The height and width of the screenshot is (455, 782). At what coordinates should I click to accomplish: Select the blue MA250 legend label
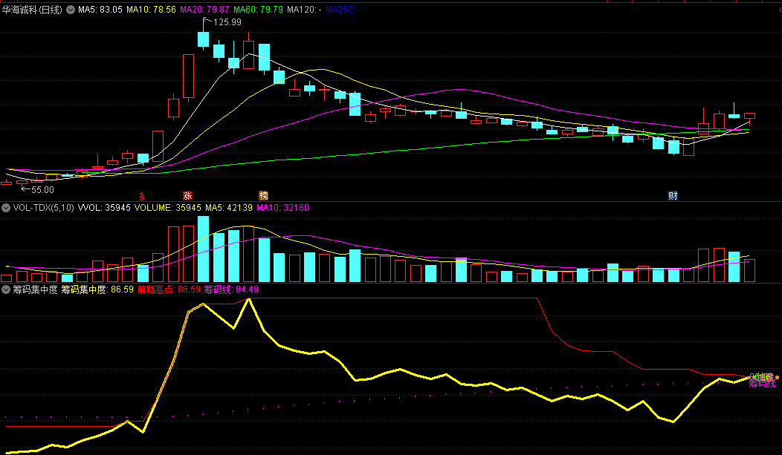coord(343,10)
